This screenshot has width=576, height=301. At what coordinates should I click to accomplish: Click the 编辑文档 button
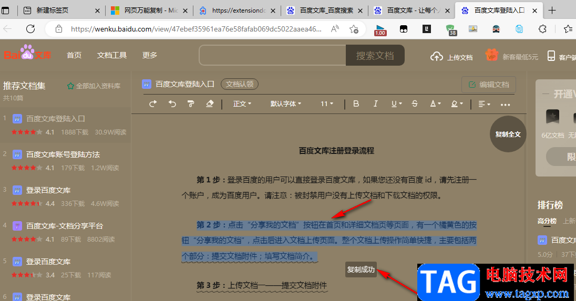point(489,85)
